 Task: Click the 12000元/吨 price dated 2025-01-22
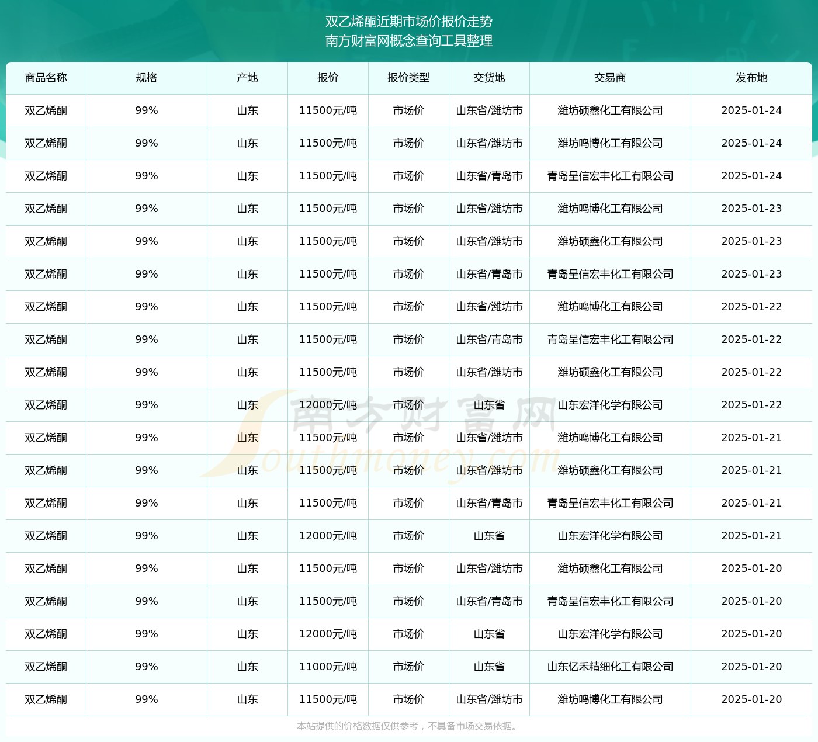point(328,405)
